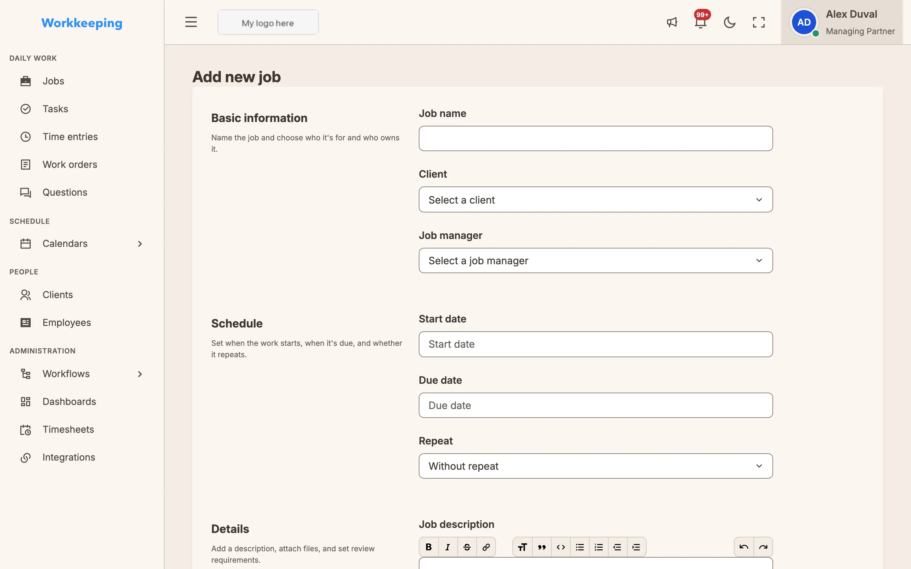Enter fullscreen mode
Viewport: 911px width, 569px height.
tap(759, 22)
